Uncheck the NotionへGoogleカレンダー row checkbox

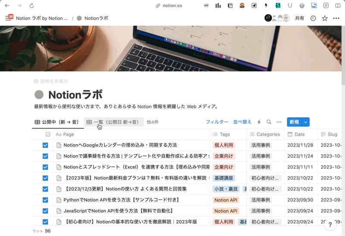click(x=45, y=145)
